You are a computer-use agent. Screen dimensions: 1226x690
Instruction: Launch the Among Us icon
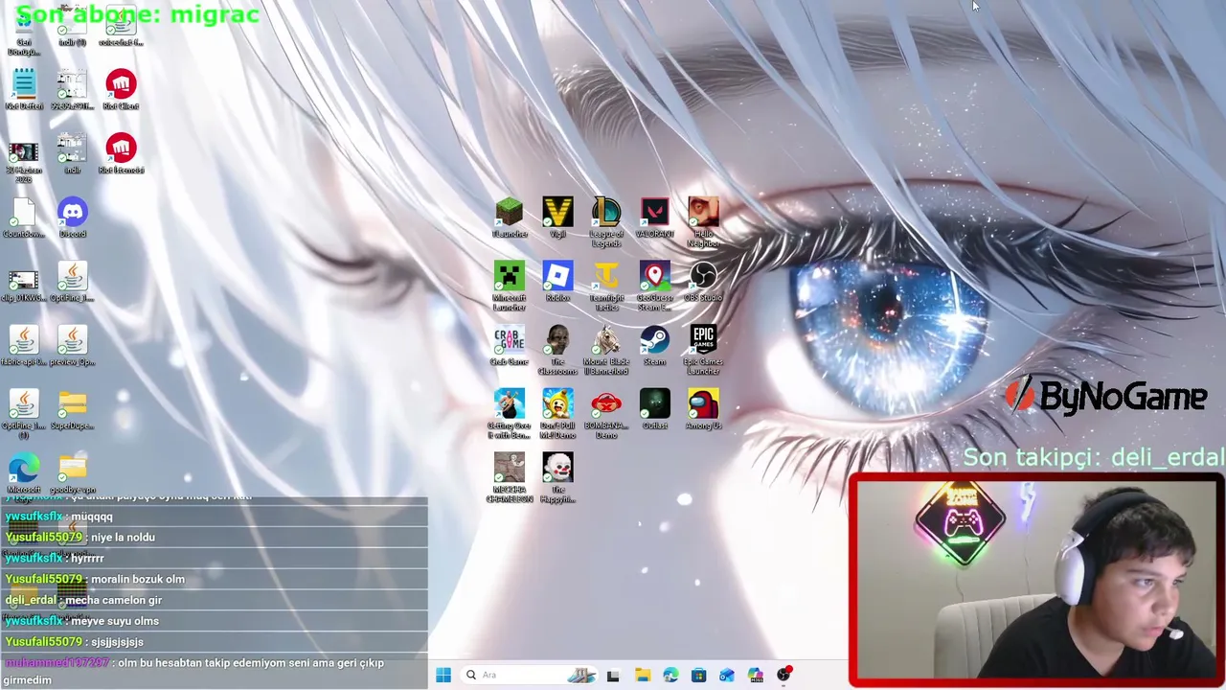[703, 403]
